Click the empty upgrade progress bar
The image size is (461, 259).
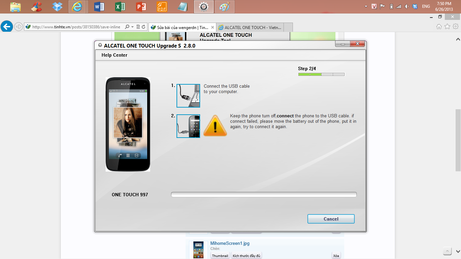(264, 195)
